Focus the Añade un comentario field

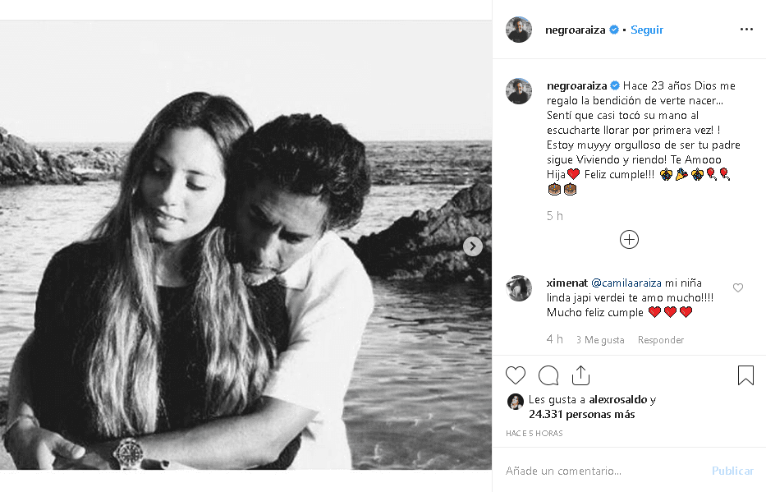599,471
